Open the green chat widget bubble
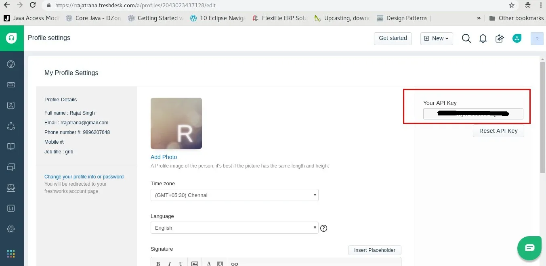This screenshot has height=266, width=546. click(529, 247)
